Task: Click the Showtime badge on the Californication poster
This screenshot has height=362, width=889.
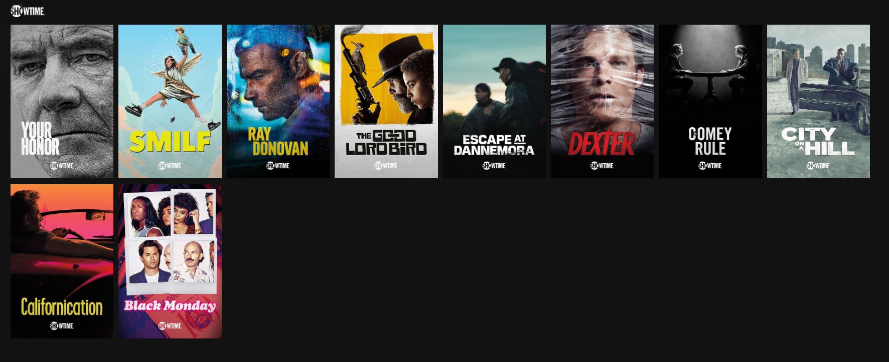Action: 62,326
